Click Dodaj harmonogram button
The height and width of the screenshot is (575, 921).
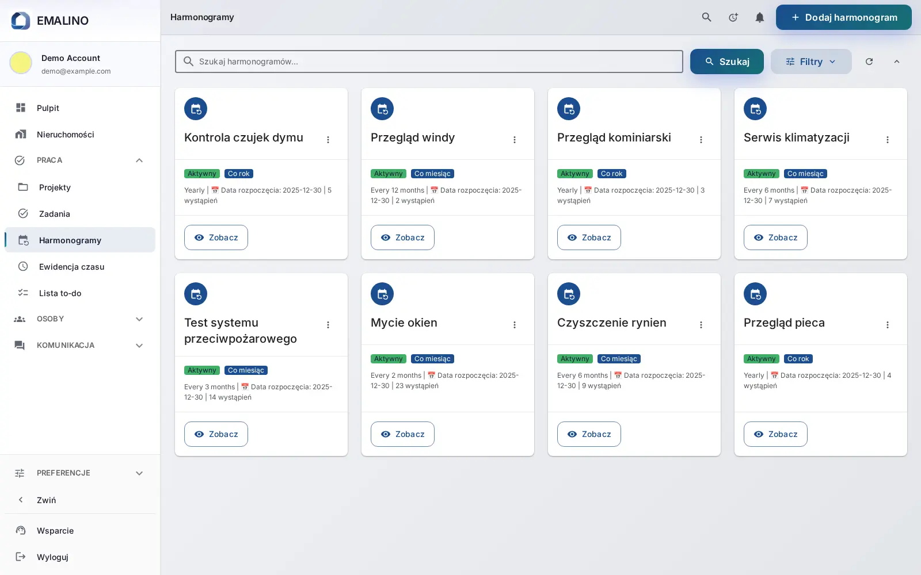(x=844, y=17)
